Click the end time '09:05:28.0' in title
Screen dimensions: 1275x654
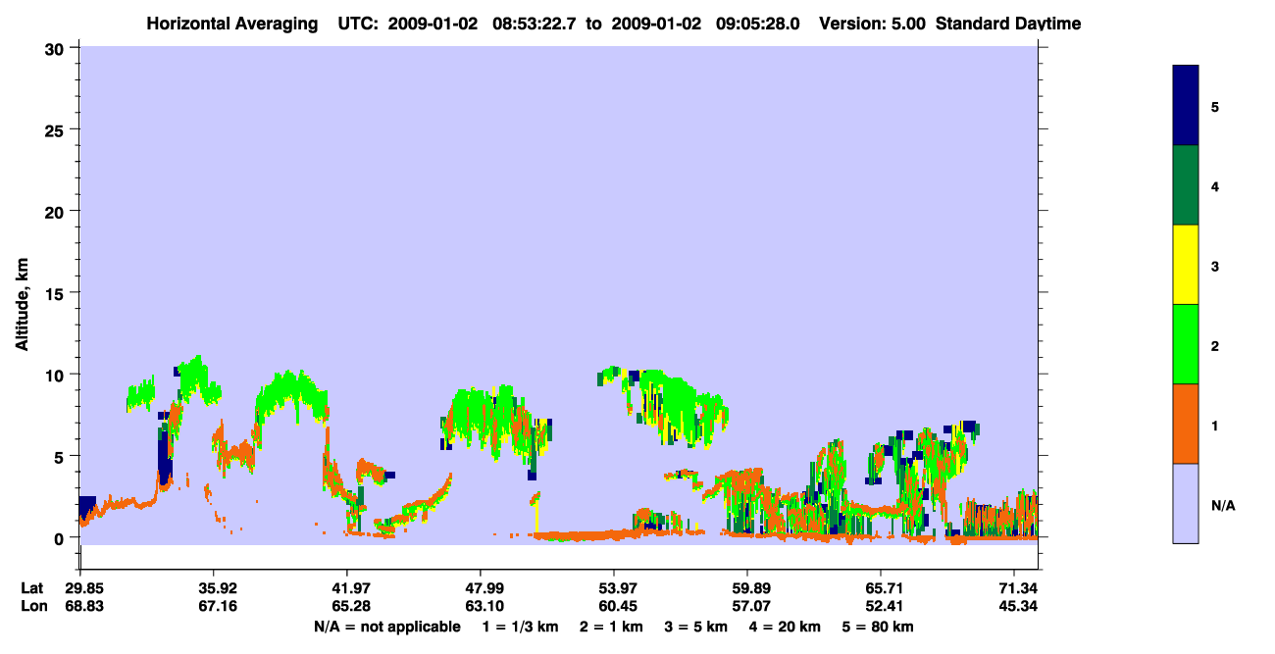[759, 24]
